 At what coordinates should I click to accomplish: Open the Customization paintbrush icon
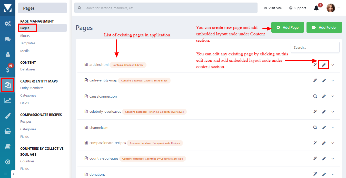(8, 116)
